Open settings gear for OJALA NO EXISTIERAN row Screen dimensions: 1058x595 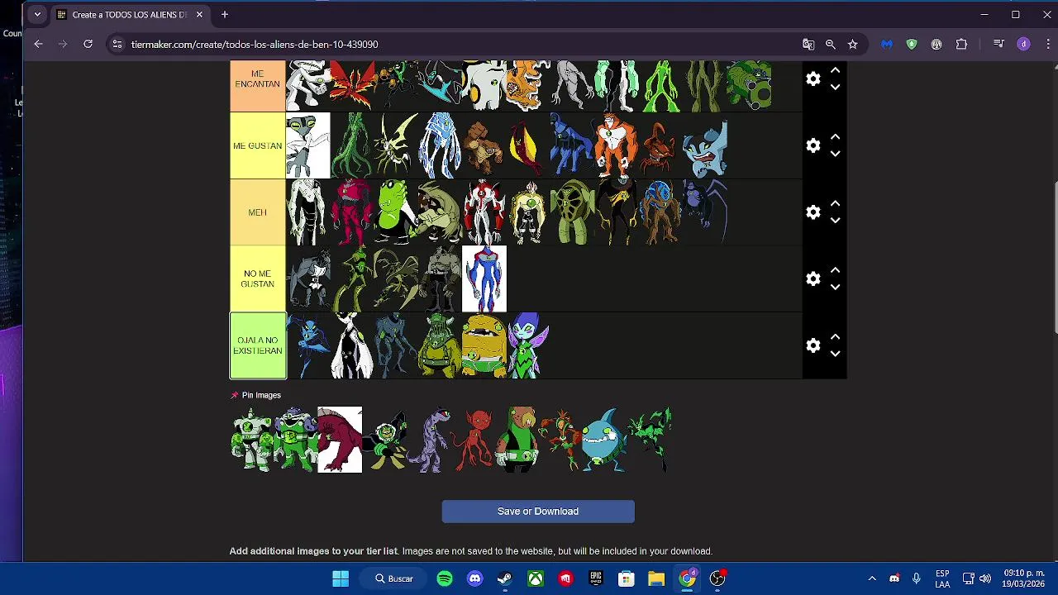point(813,345)
